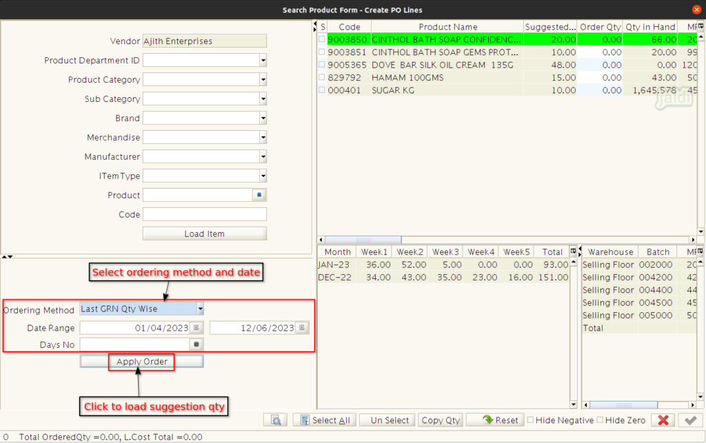Expand the Sub Category dropdown

click(263, 99)
